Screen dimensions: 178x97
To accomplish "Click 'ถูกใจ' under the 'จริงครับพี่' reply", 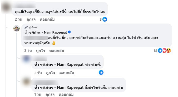I will tap(51, 73).
